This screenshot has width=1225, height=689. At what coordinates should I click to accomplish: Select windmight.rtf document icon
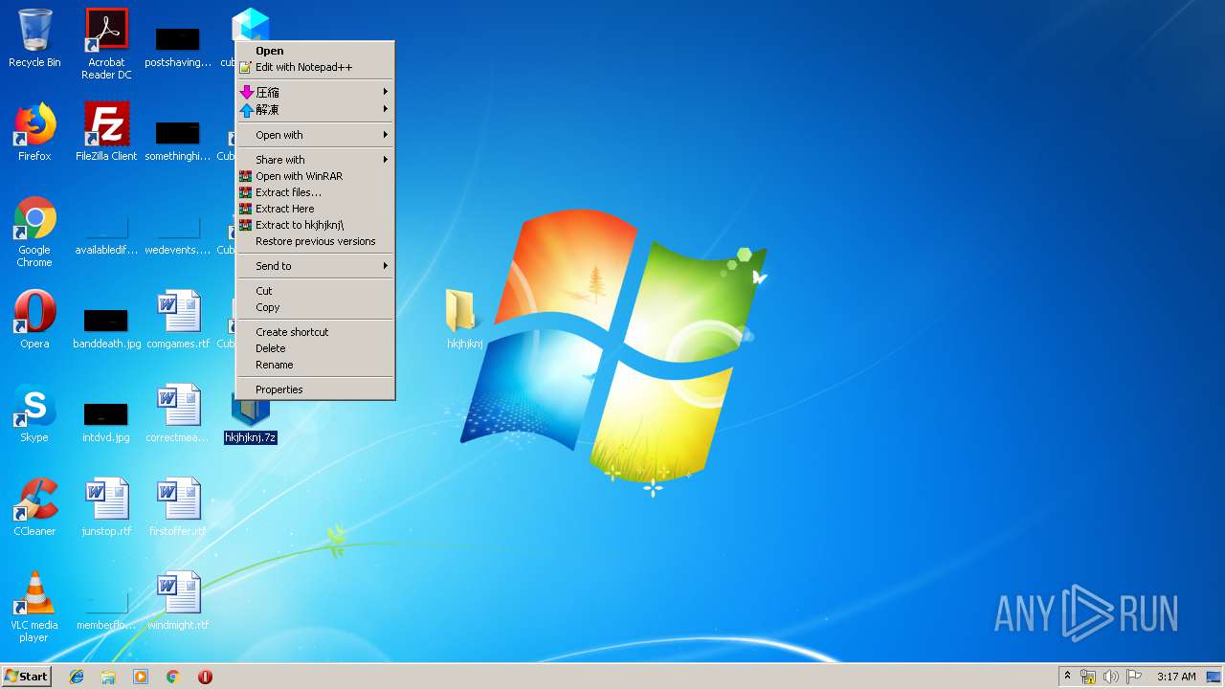(178, 601)
